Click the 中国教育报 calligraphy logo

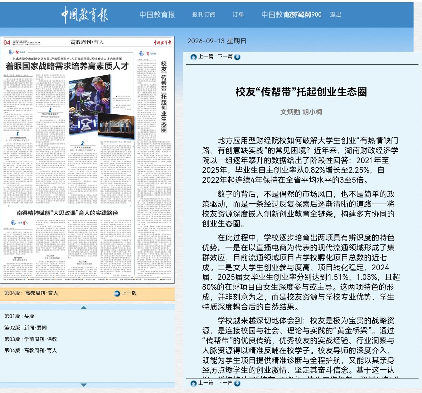[x=85, y=15]
